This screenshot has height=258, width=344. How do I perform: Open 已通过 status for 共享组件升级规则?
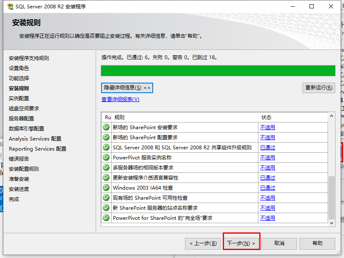267,148
